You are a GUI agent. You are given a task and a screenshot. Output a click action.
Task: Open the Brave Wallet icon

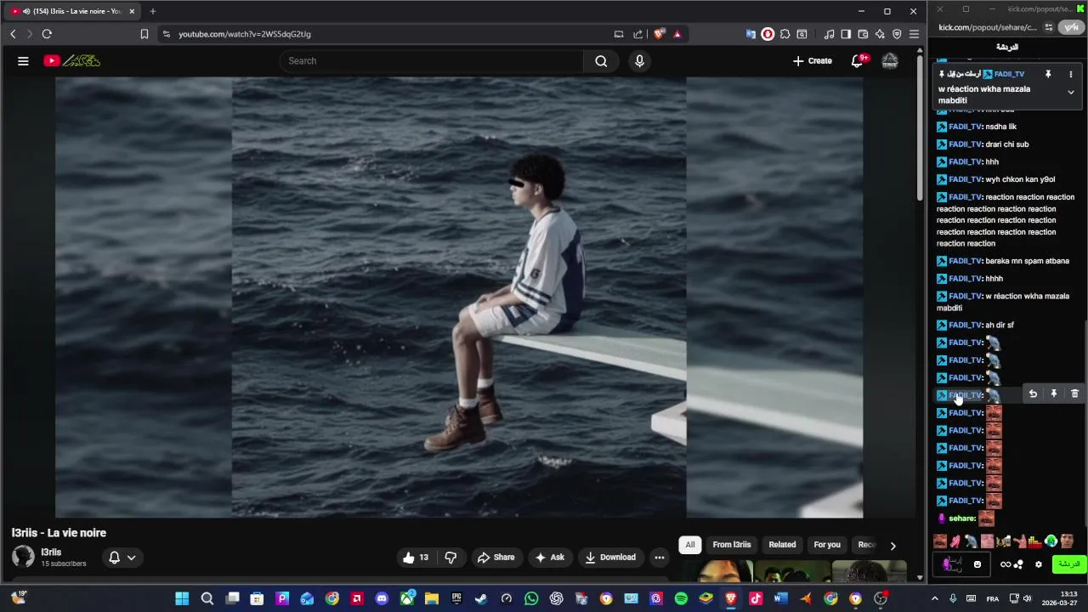(863, 34)
